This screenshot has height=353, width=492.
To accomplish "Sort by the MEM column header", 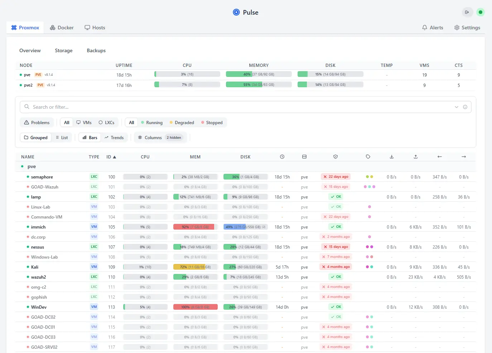I will click(195, 157).
